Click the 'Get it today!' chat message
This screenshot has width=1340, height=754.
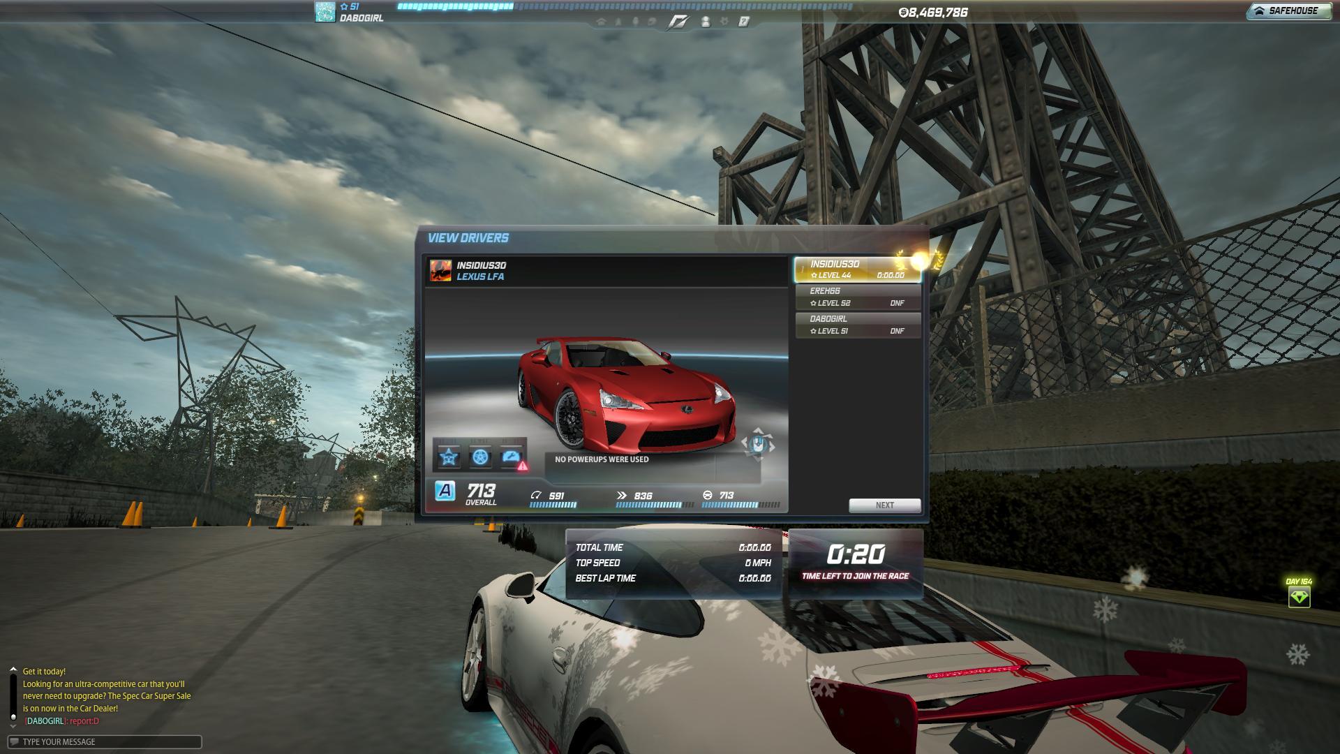pyautogui.click(x=44, y=672)
